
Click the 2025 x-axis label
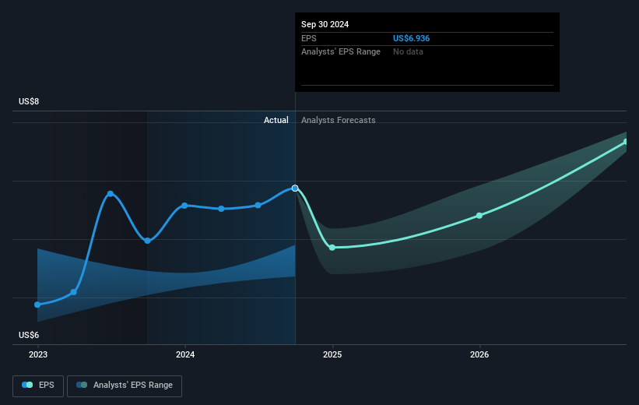pos(332,355)
